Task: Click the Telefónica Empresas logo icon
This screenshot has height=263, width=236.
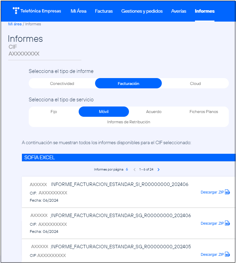Action: (16, 11)
